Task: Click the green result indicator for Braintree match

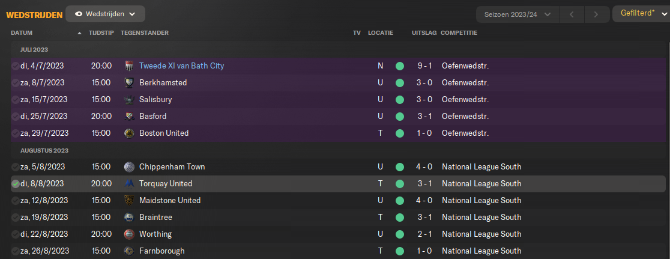Action: point(399,218)
